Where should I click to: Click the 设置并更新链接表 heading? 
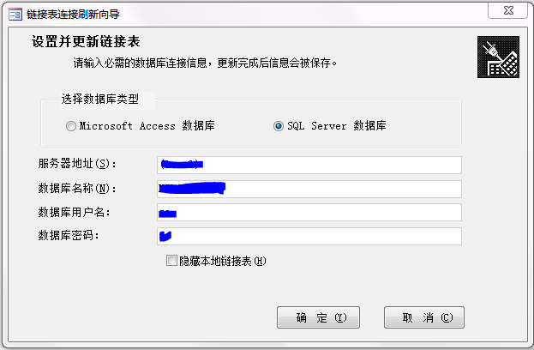[x=86, y=41]
